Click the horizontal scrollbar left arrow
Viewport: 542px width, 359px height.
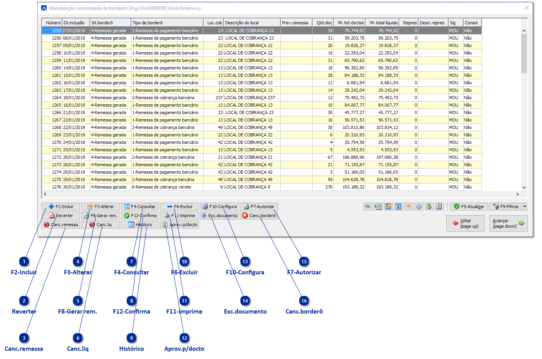tap(45, 194)
